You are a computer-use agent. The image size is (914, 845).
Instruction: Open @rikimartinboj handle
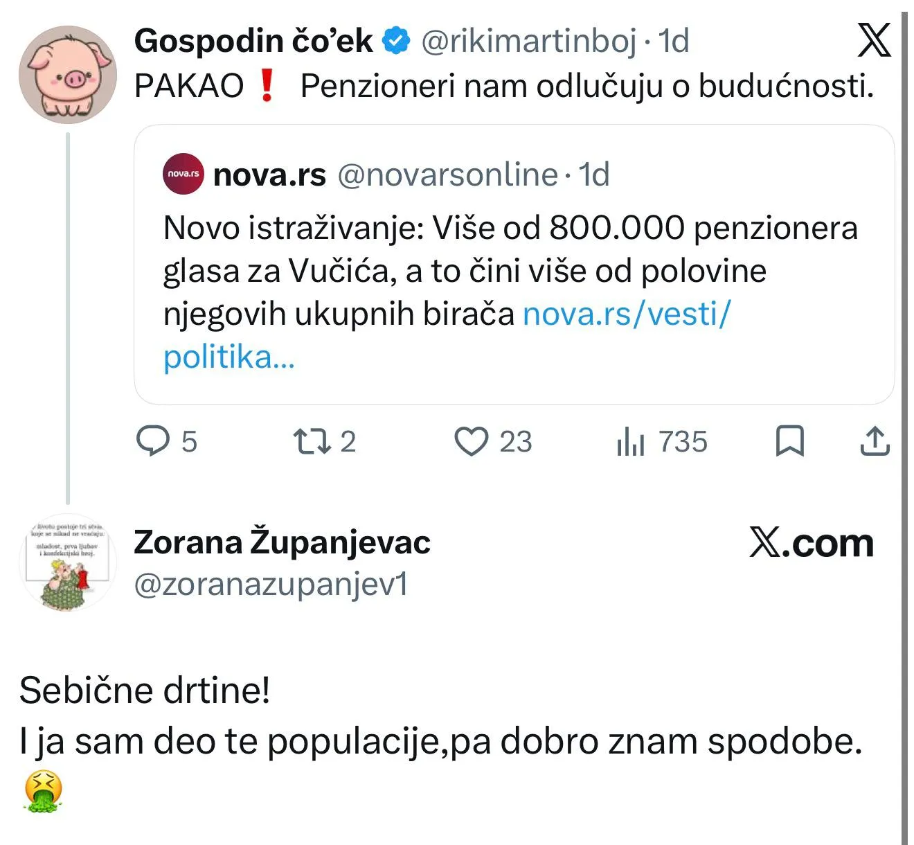click(528, 41)
